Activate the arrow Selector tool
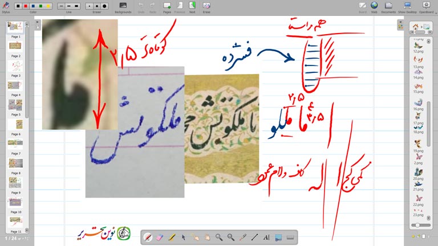438x246 pixels. pos(183,237)
